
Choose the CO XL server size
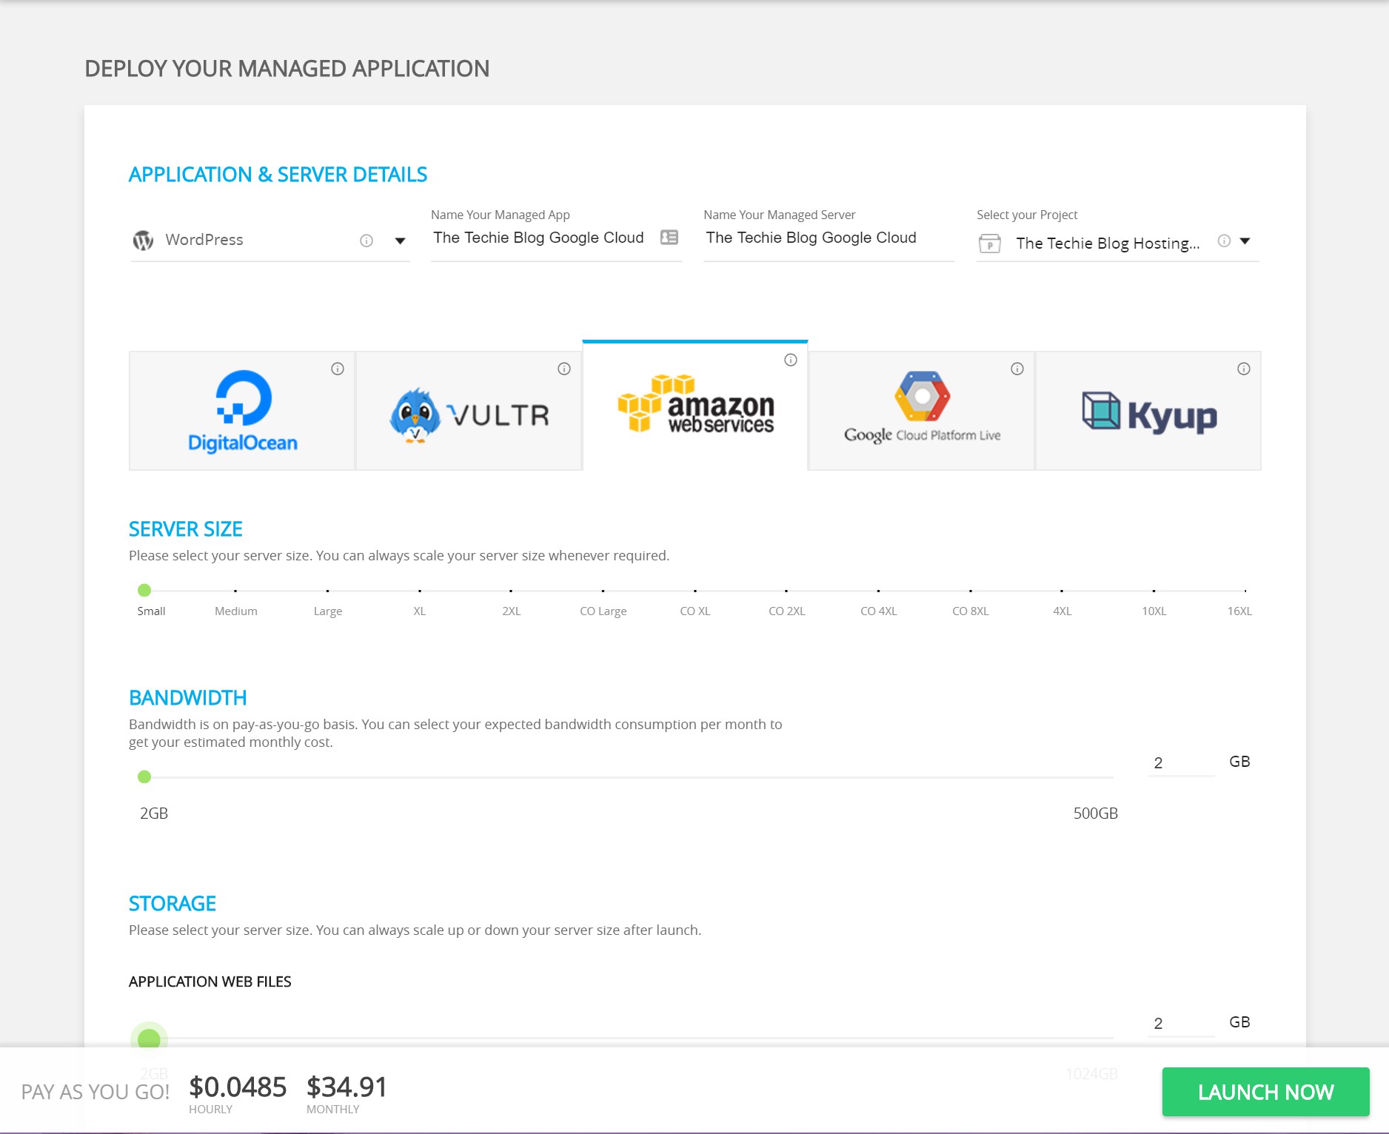pyautogui.click(x=695, y=611)
